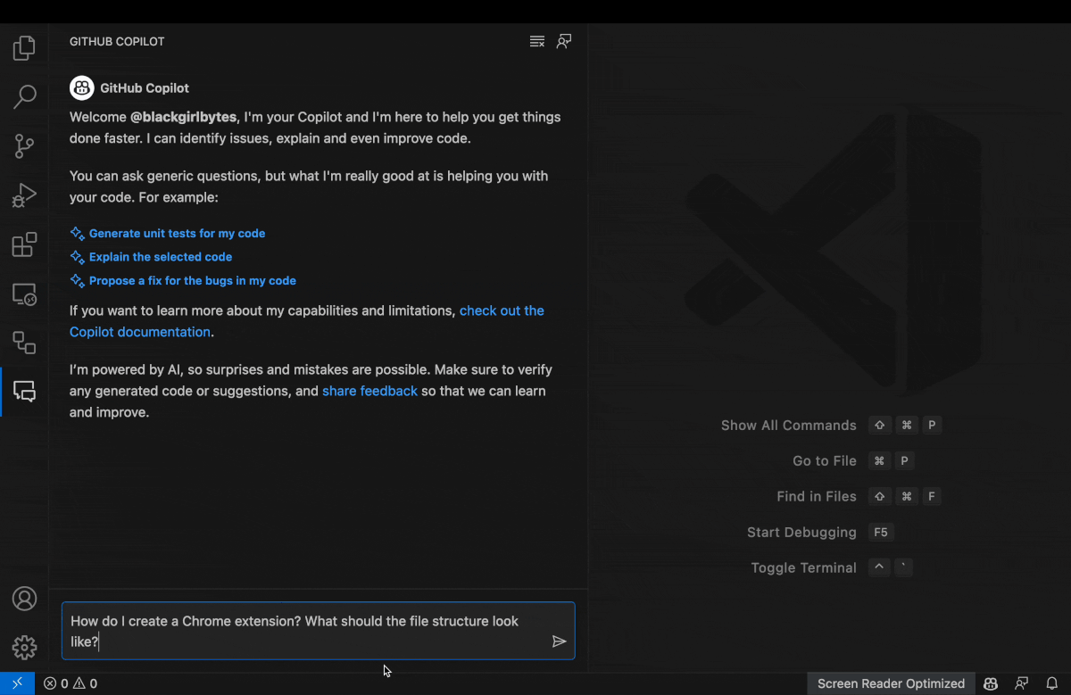Open the Explorer view

pos(24,47)
